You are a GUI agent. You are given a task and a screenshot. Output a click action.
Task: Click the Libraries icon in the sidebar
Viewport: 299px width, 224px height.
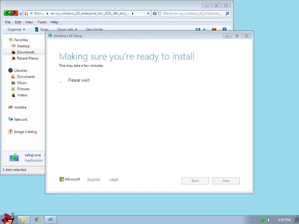tap(11, 70)
